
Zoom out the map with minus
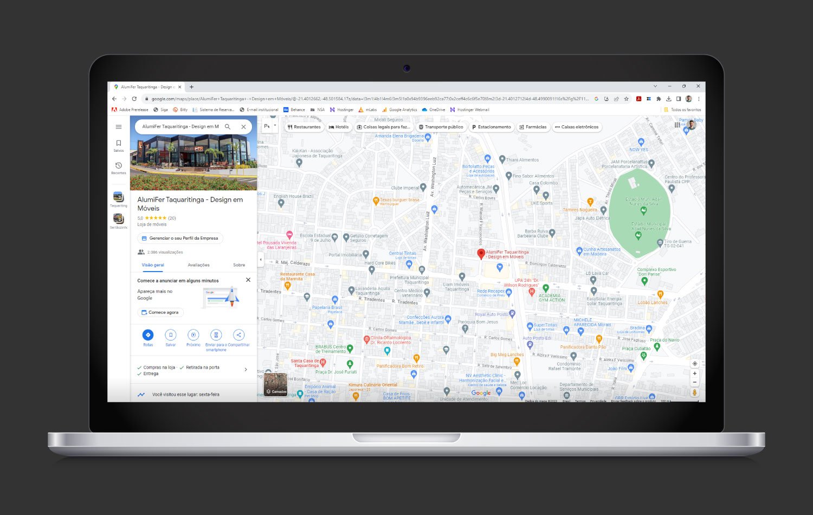pos(694,382)
